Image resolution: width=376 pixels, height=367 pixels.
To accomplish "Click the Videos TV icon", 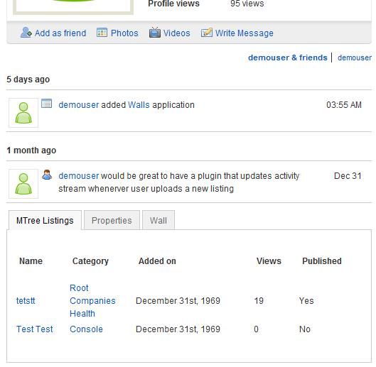I will [x=155, y=33].
